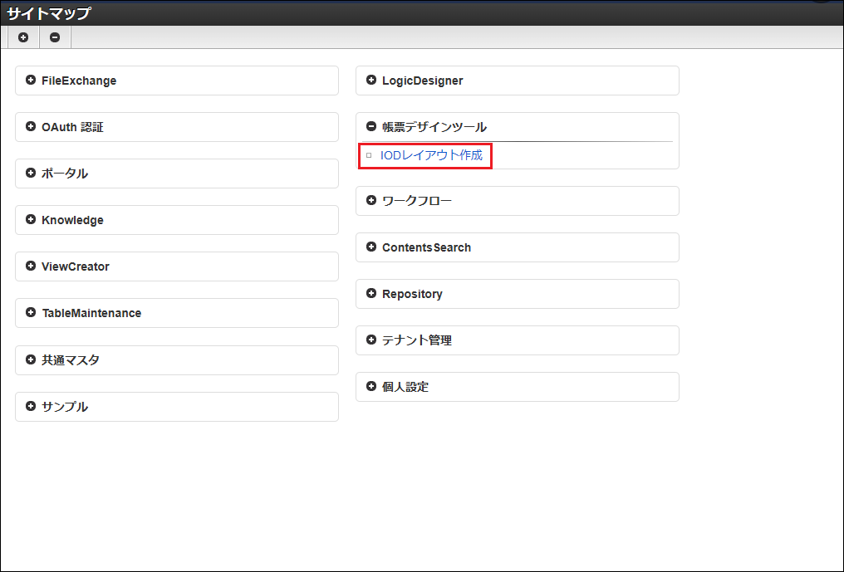Click the collapse-all minus toolbar button
The image size is (844, 572).
(x=55, y=37)
